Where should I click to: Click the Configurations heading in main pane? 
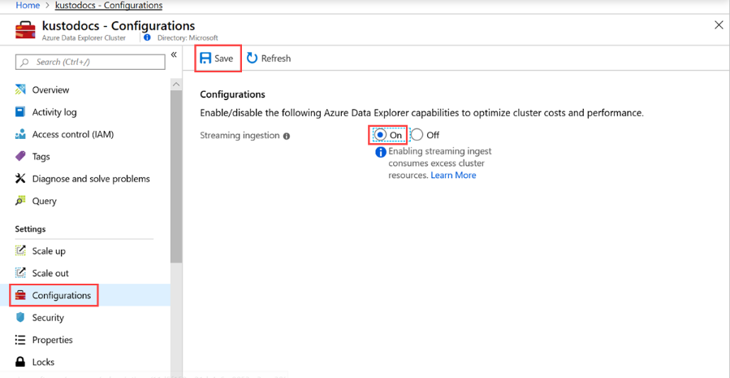tap(233, 94)
